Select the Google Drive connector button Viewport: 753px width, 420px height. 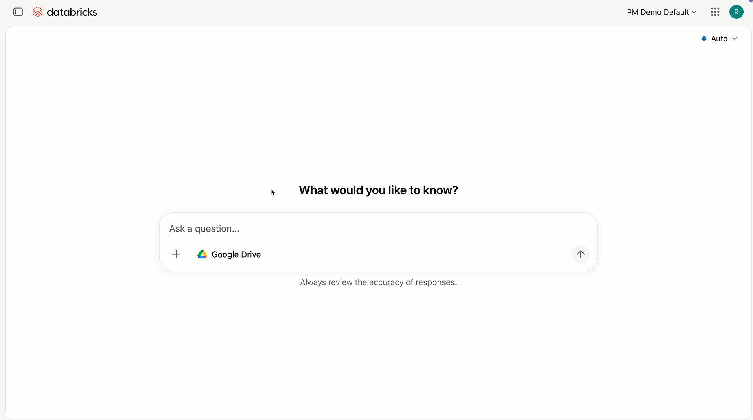(x=229, y=254)
